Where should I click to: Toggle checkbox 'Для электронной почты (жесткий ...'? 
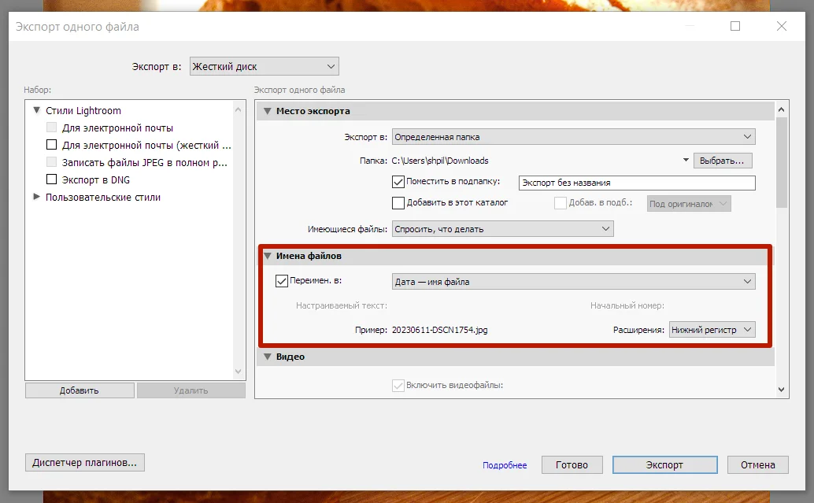[x=51, y=144]
